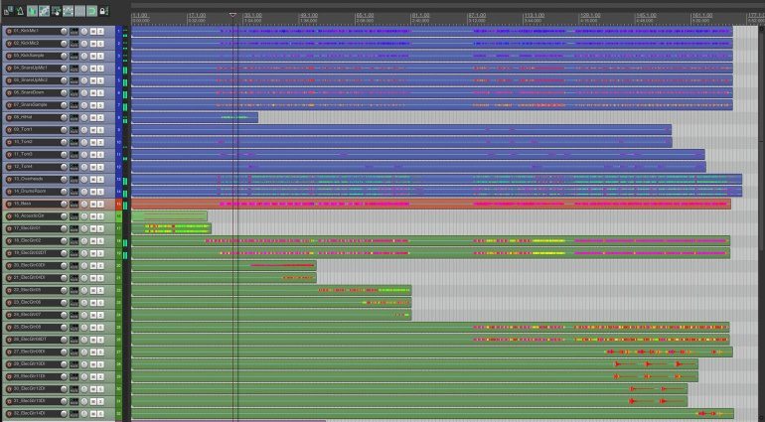Open FX/routing button on 04_SnareUpMic1 track

click(74, 69)
